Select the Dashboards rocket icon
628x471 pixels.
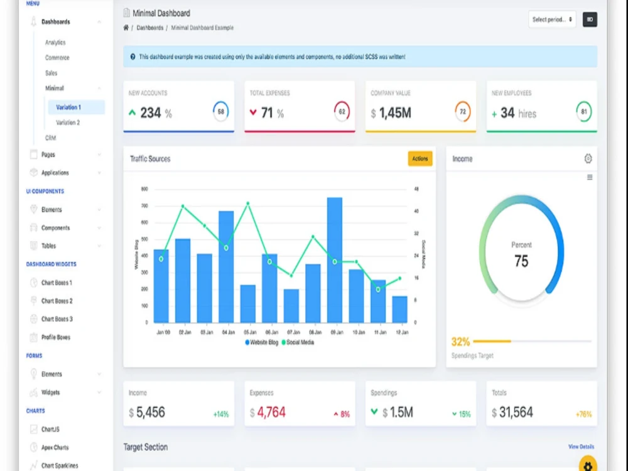(33, 21)
